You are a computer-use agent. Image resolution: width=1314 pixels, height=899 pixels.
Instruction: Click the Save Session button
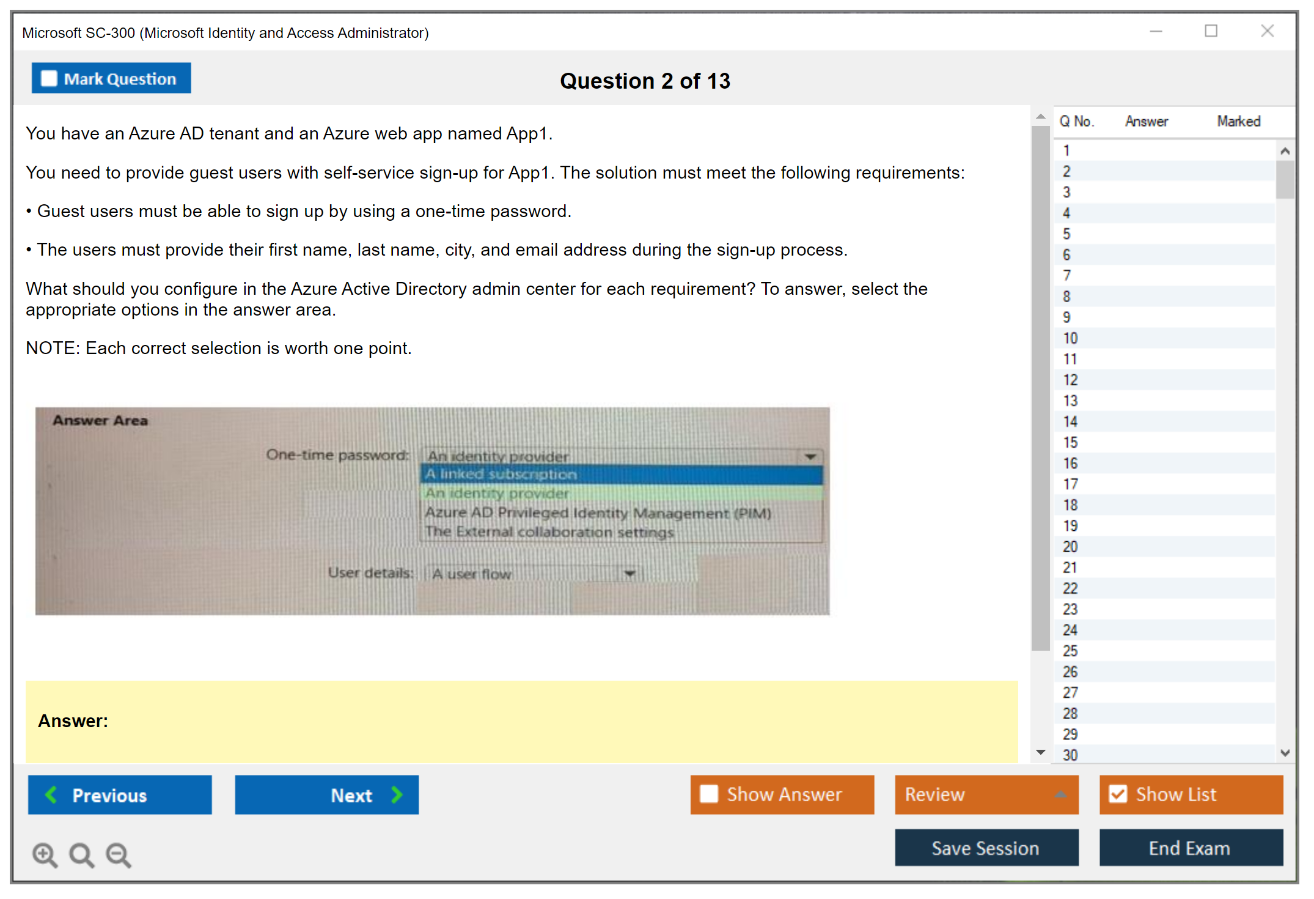(986, 848)
